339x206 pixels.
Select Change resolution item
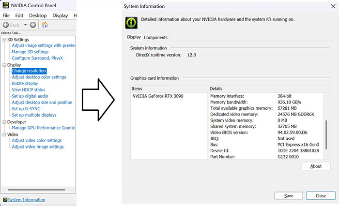(29, 71)
